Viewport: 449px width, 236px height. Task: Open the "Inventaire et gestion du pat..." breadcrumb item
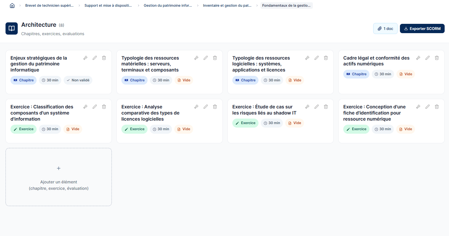pos(227,5)
